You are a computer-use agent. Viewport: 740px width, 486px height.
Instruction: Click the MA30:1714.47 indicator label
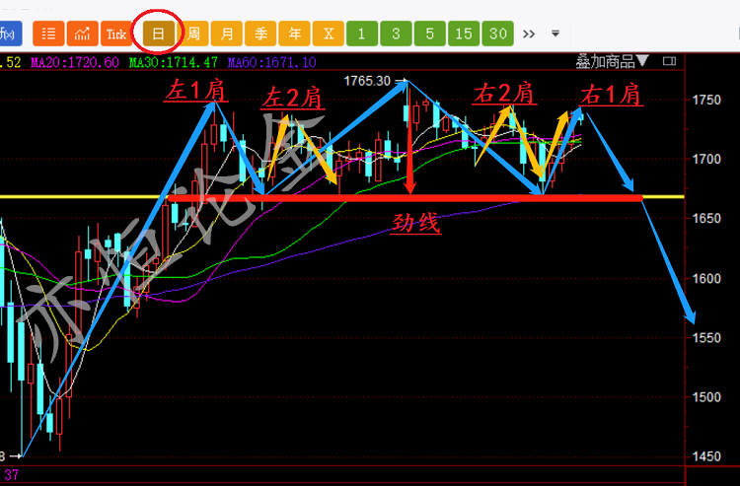[174, 62]
